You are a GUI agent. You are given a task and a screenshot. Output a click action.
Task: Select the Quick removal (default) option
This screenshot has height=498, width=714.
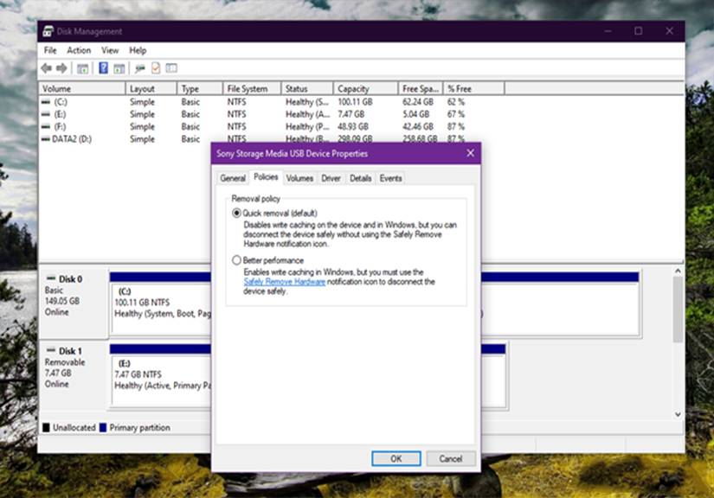[x=236, y=213]
